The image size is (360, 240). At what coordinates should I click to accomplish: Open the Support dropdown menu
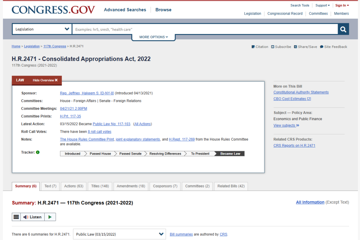(x=322, y=5)
